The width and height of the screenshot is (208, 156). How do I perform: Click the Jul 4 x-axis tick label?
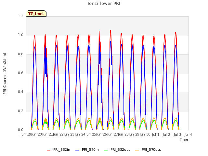[188, 135]
